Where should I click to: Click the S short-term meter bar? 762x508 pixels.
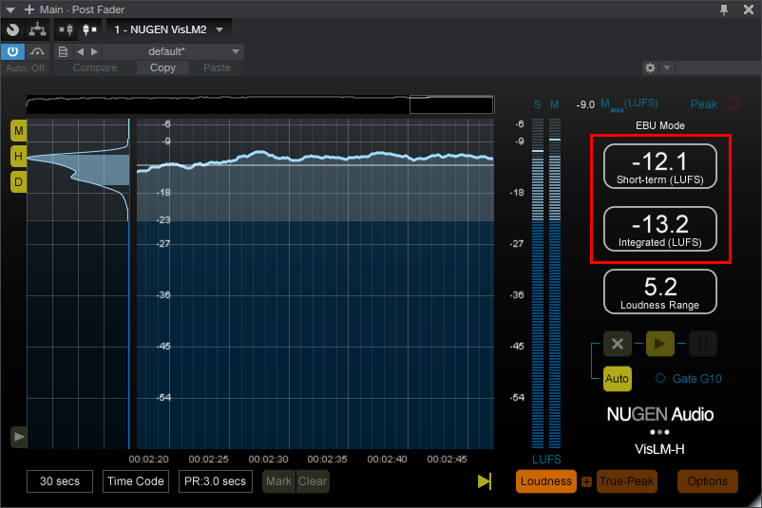(538, 283)
